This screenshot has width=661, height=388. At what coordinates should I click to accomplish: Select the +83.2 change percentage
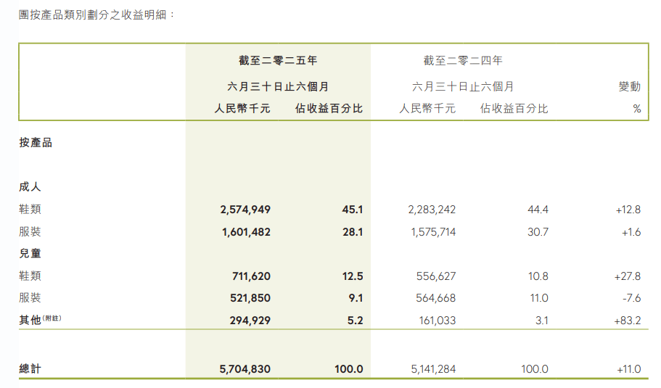click(x=628, y=320)
